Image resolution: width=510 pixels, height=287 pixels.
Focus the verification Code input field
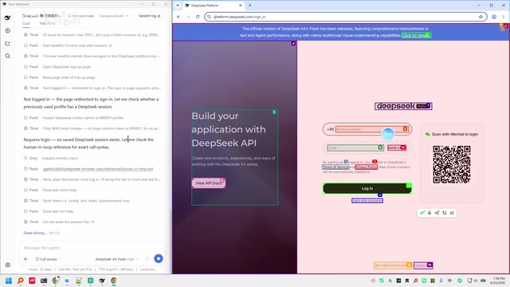click(x=355, y=147)
